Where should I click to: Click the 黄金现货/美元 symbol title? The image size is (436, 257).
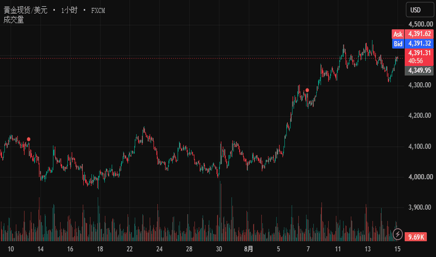tap(25, 10)
